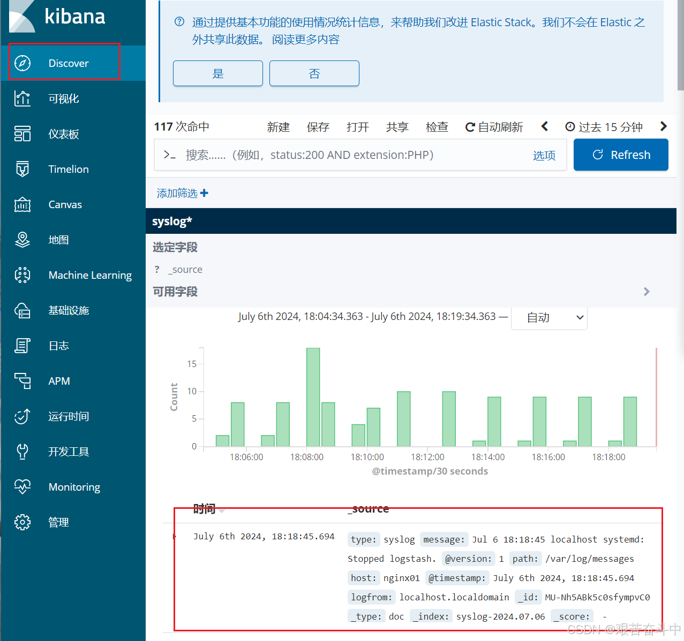Viewport: 684px width, 641px height.
Task: Click 检查 in the top toolbar
Action: pos(437,127)
